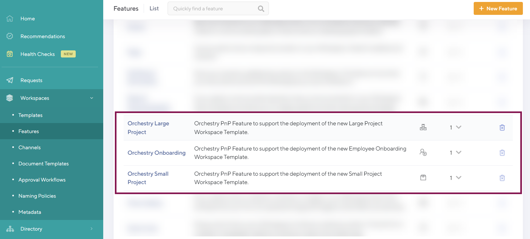Image resolution: width=530 pixels, height=239 pixels.
Task: Collapse the Workspaces menu chevron
Action: point(92,98)
